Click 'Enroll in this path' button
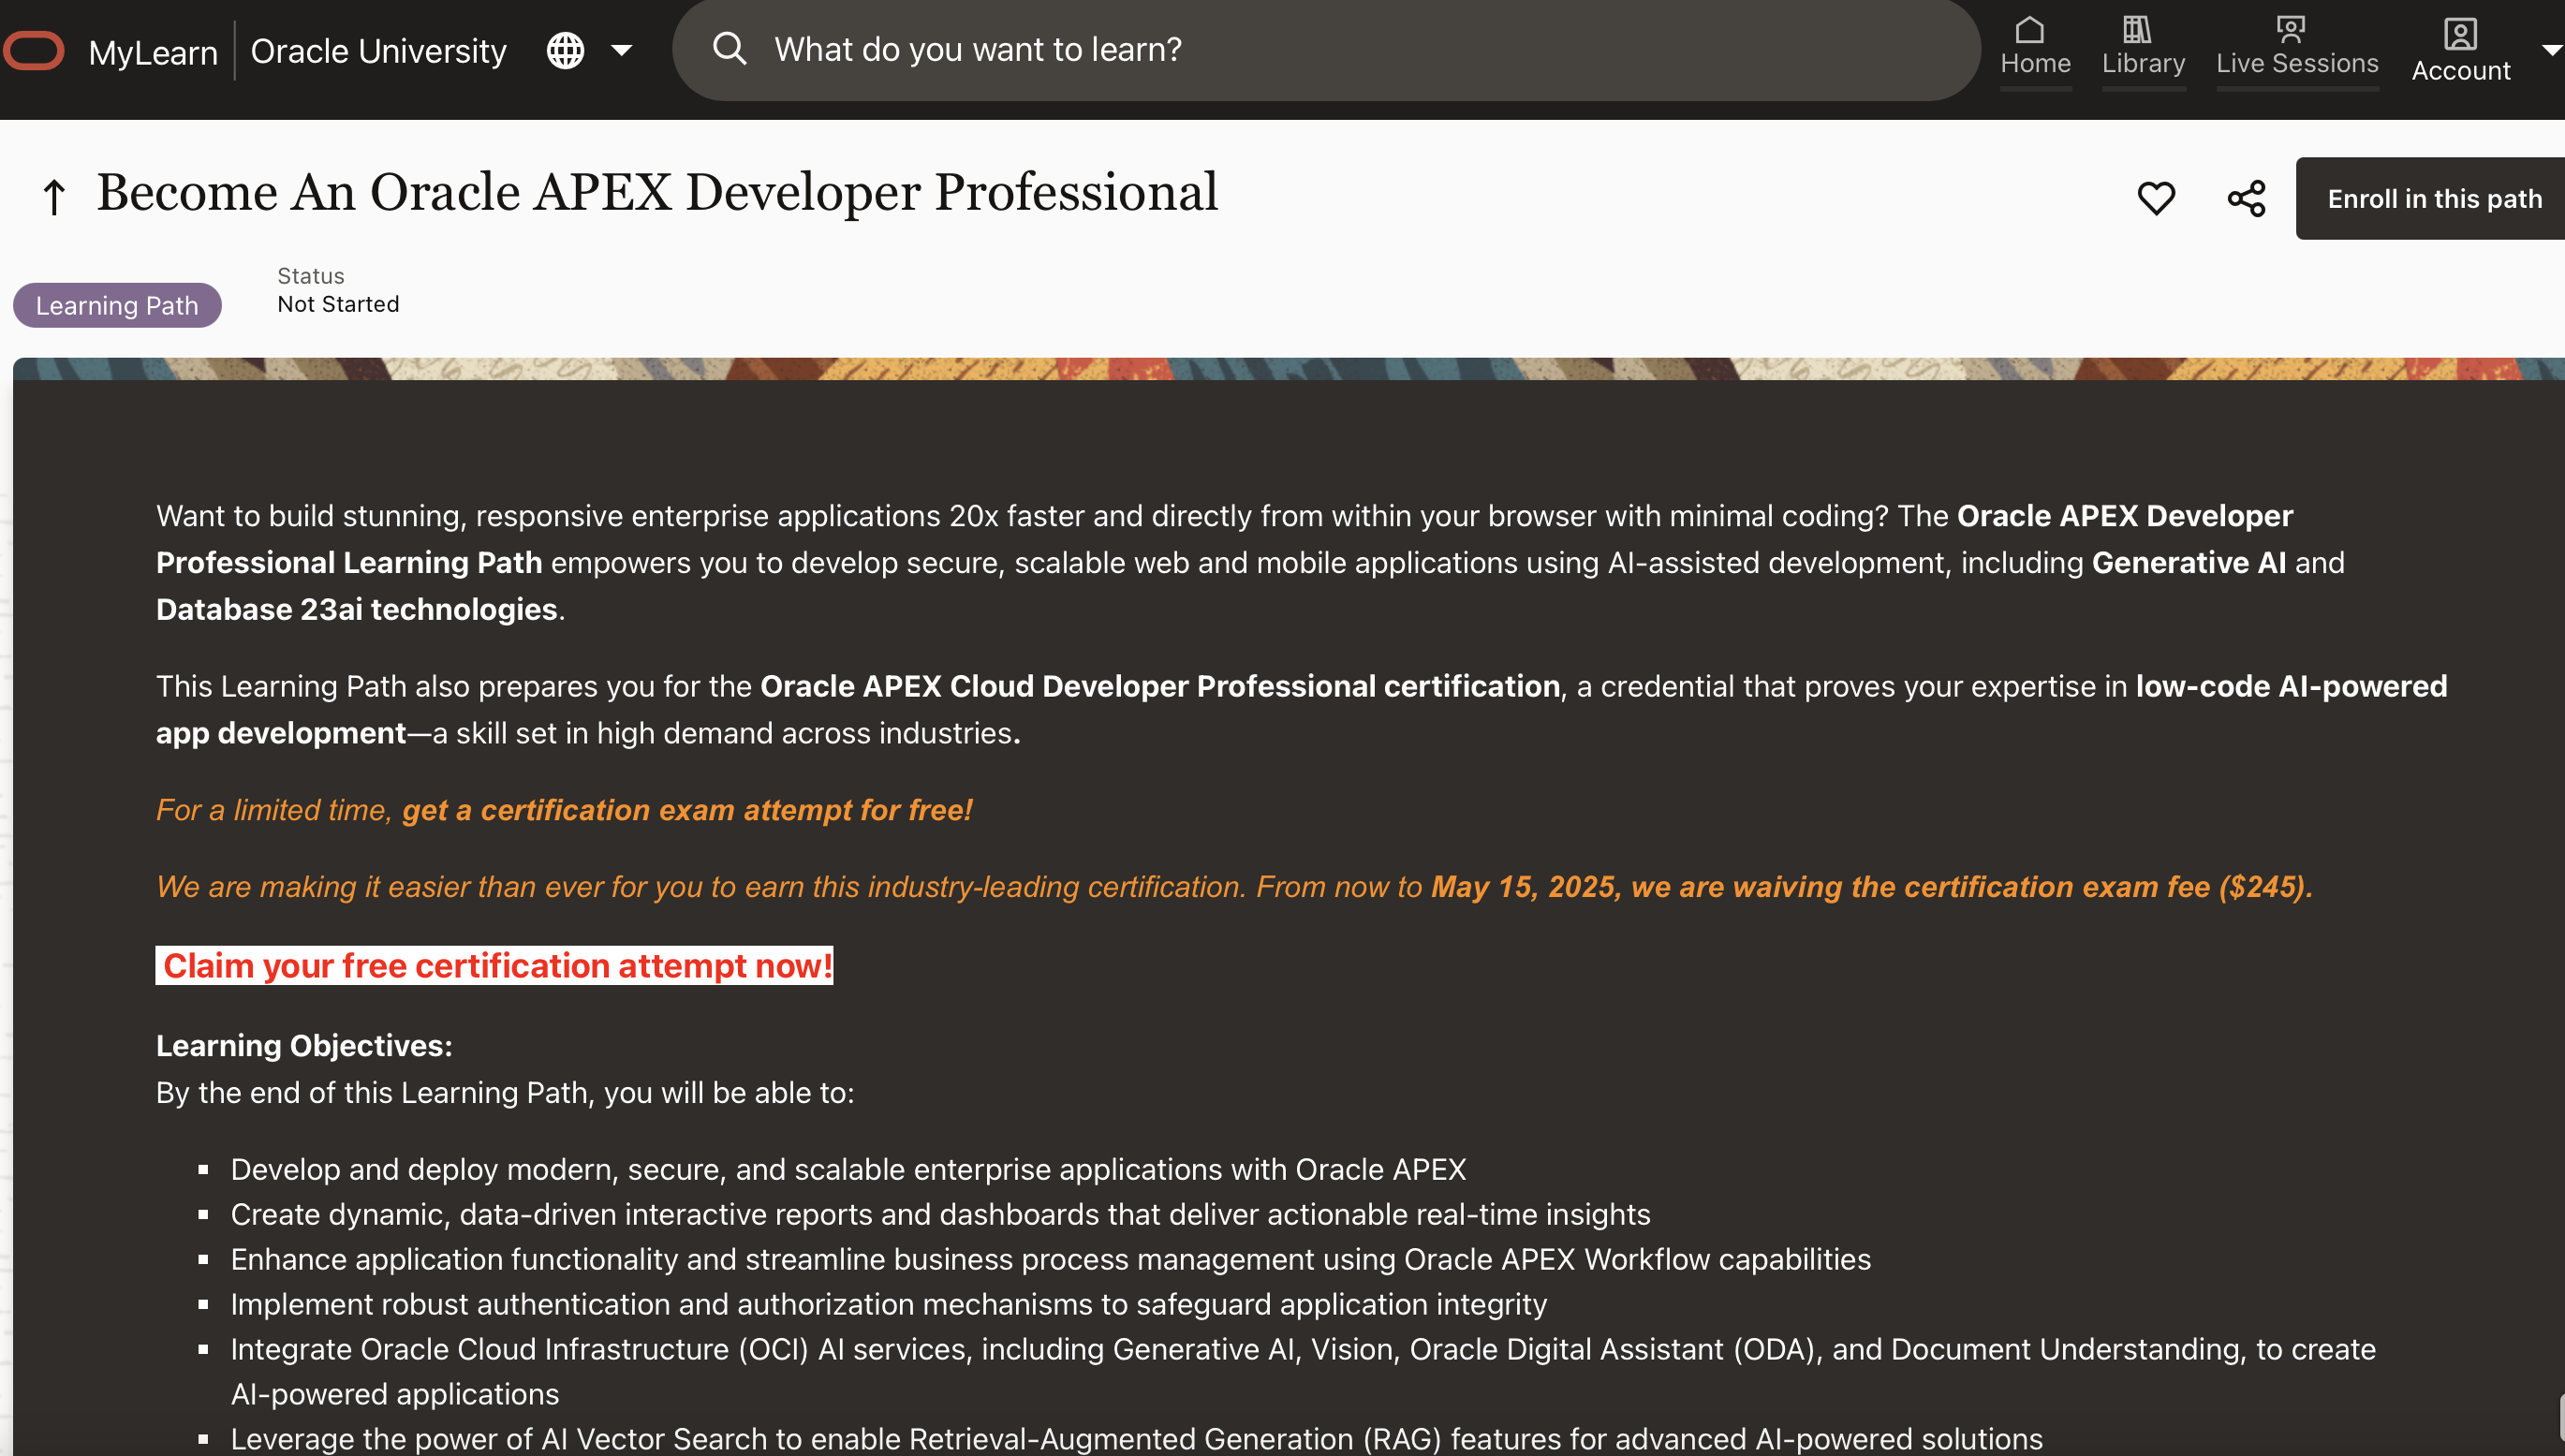The image size is (2565, 1456). 2433,198
